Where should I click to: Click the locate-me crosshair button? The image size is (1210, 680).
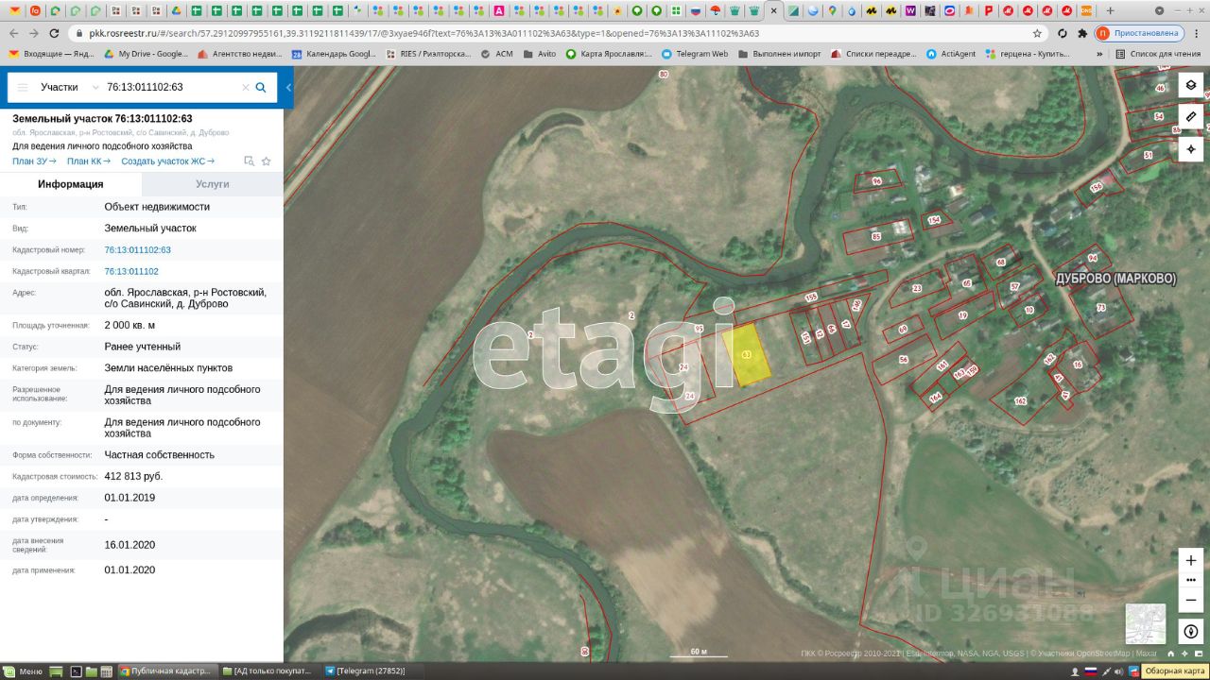pos(1190,149)
